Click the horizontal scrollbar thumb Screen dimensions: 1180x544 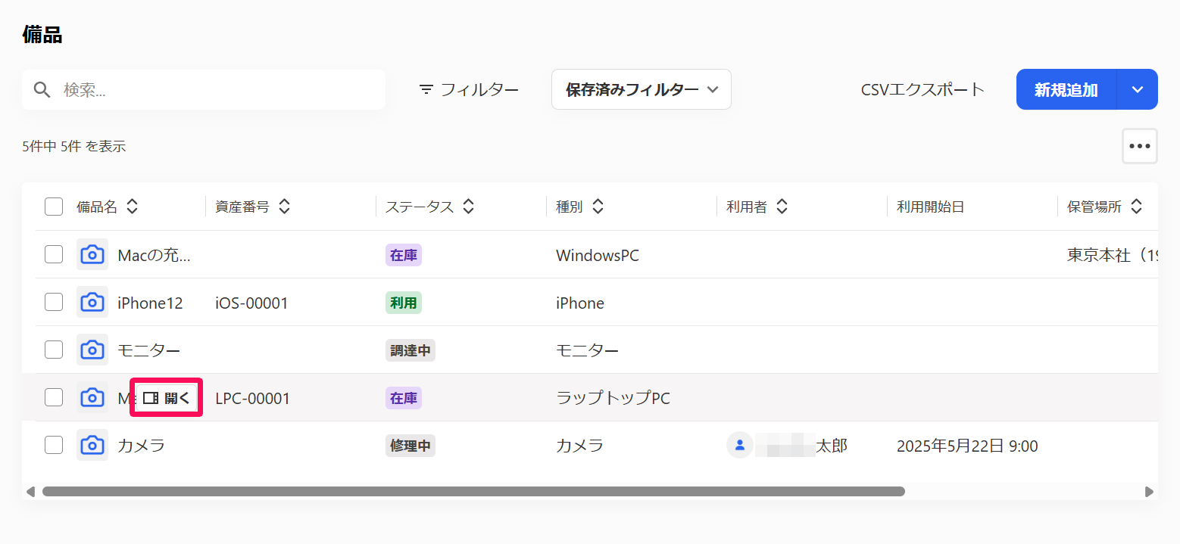(473, 492)
